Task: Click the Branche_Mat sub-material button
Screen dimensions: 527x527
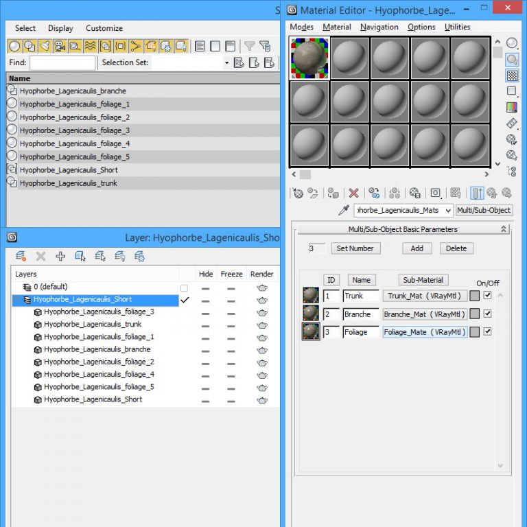Action: click(x=424, y=314)
